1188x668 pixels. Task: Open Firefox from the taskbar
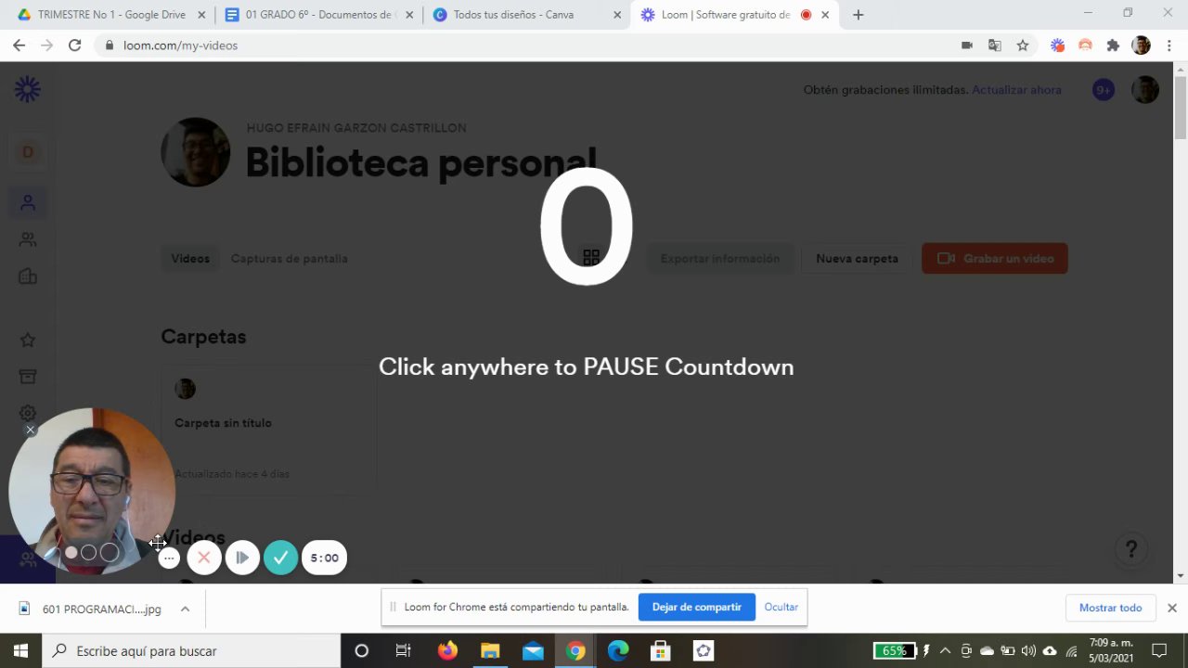click(x=447, y=650)
